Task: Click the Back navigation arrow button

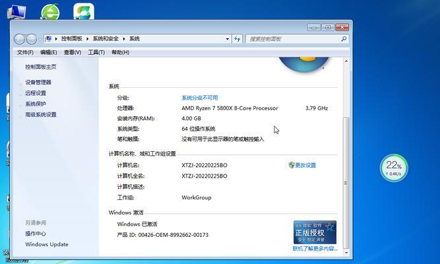Action: (x=20, y=39)
